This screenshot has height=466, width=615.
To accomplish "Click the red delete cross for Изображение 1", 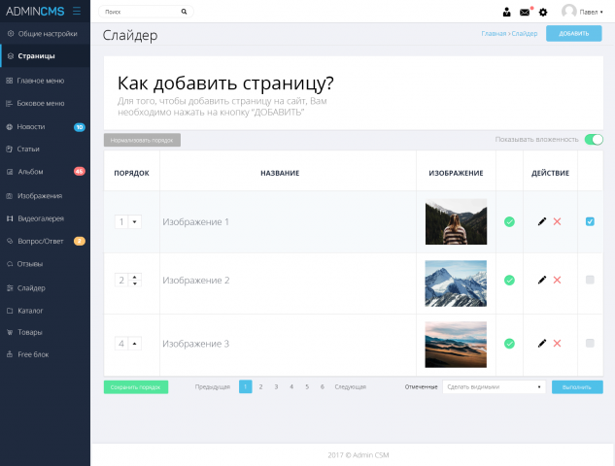I will tap(557, 221).
